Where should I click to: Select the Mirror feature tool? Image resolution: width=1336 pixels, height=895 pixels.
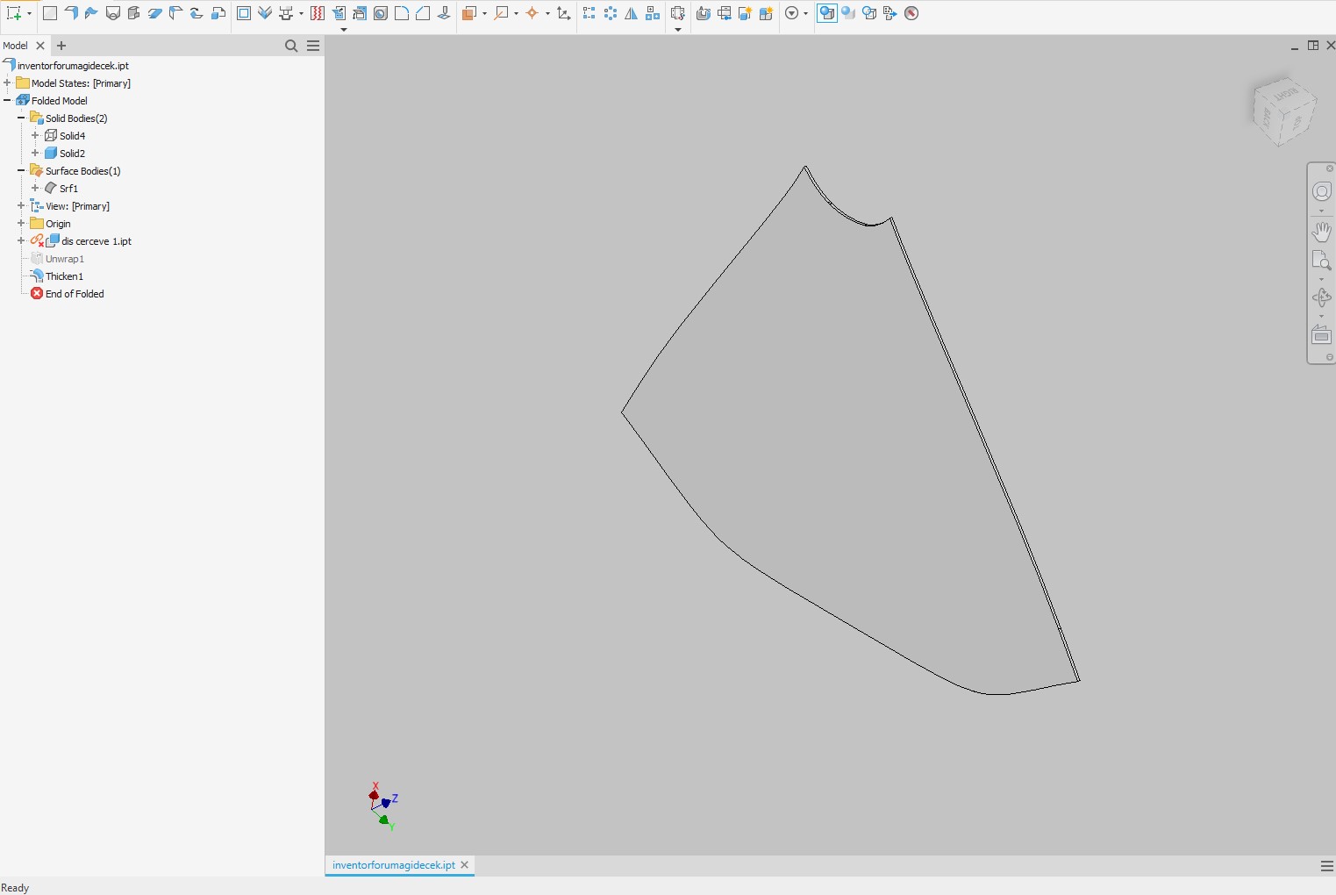click(x=632, y=13)
